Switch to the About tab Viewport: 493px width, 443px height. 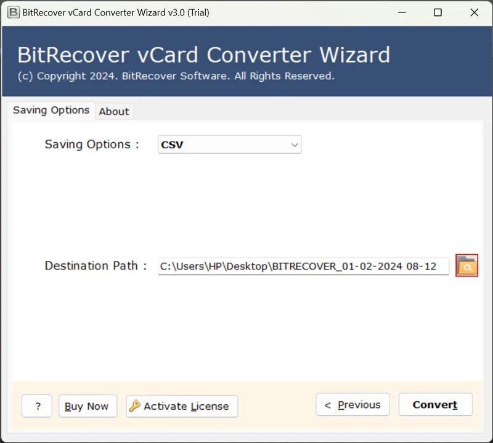pos(114,111)
